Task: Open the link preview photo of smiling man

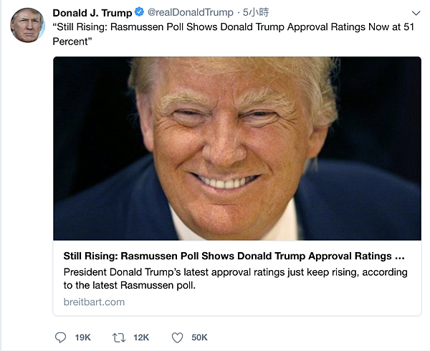Action: click(237, 148)
